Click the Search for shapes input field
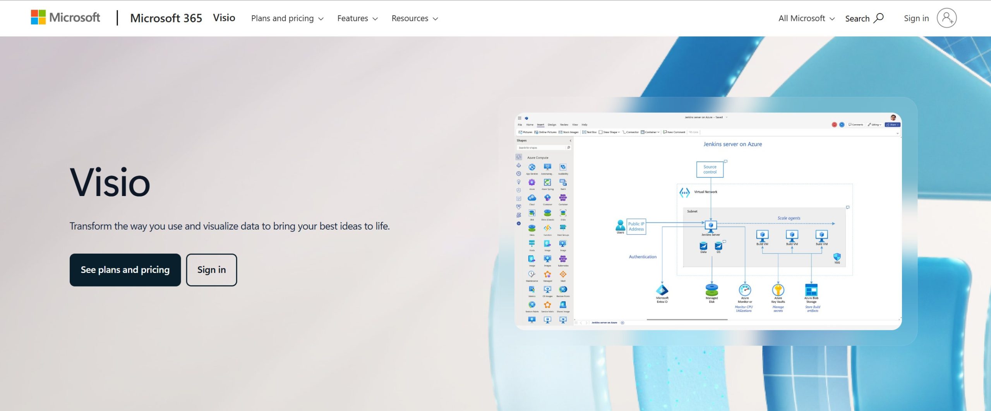 pos(542,148)
